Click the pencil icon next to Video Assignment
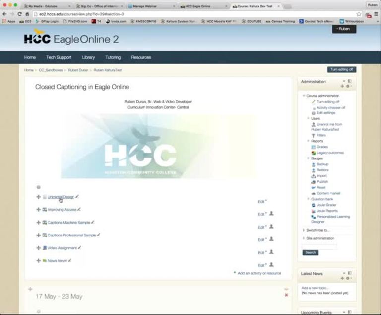 coord(79,247)
